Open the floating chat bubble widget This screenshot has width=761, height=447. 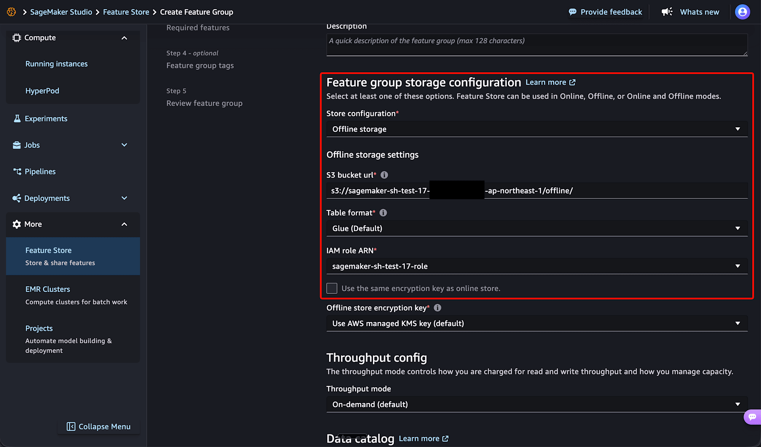[753, 417]
